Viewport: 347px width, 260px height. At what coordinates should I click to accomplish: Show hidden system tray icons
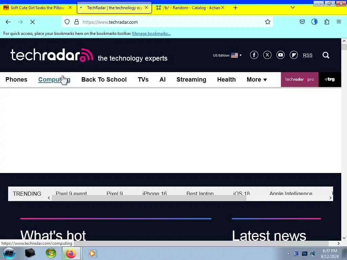[288, 254]
